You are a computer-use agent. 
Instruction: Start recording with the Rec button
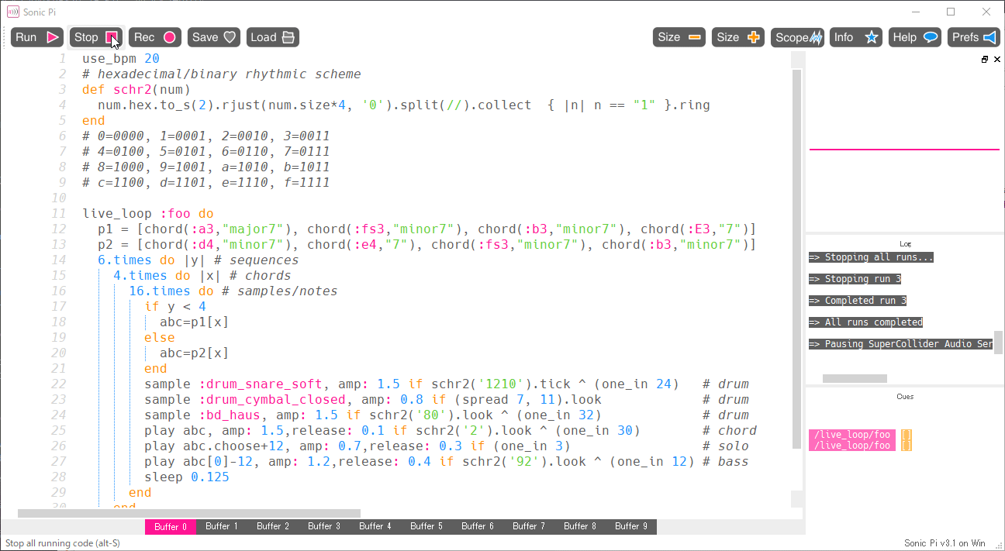pos(154,37)
